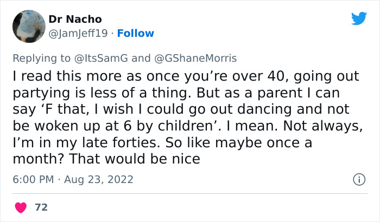Click the Twitter bird logo

359,19
